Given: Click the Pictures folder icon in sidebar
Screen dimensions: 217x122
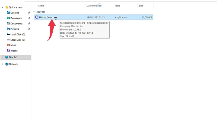Looking at the screenshot, I should [8, 29].
